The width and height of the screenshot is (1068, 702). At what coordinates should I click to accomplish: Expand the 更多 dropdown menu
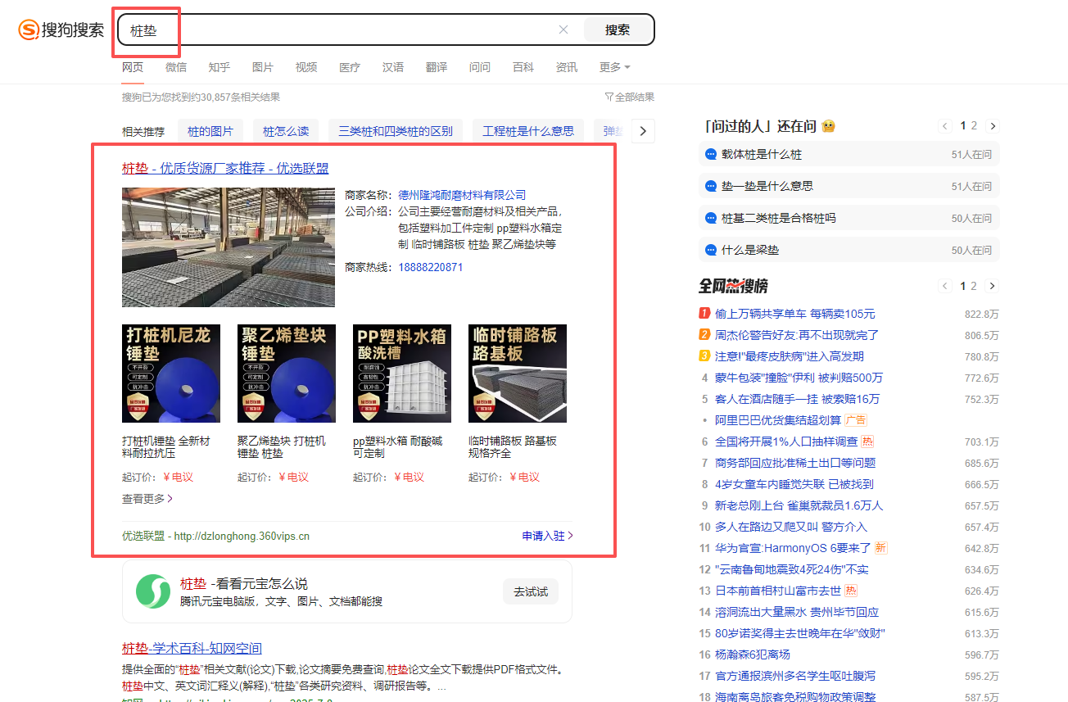coord(614,67)
